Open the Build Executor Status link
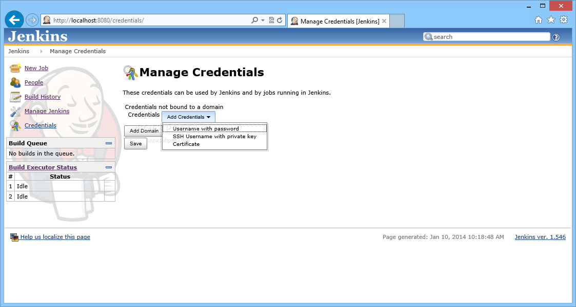This screenshot has height=307, width=576. (x=43, y=167)
